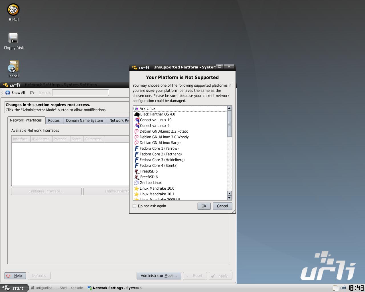Screen dimensions: 365x292
Task: Click the Configure Interface... button
Action: [46, 191]
